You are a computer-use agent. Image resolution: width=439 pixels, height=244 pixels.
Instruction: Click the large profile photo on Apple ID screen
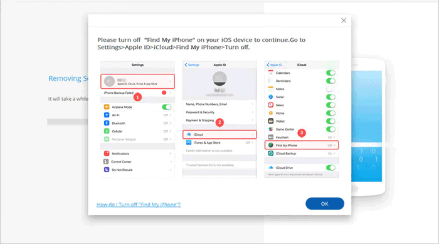click(219, 78)
